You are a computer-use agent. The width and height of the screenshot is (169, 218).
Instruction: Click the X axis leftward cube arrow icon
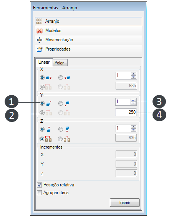(67, 78)
